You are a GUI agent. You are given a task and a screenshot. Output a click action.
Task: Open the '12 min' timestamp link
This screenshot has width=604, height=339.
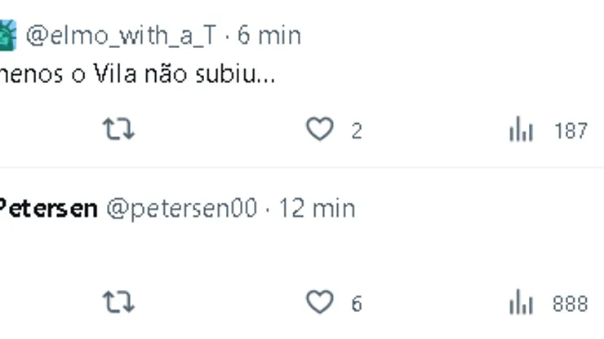[x=317, y=208]
